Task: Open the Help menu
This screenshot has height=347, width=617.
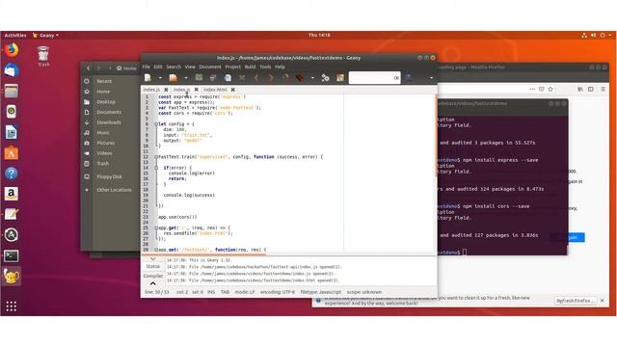Action: 280,67
